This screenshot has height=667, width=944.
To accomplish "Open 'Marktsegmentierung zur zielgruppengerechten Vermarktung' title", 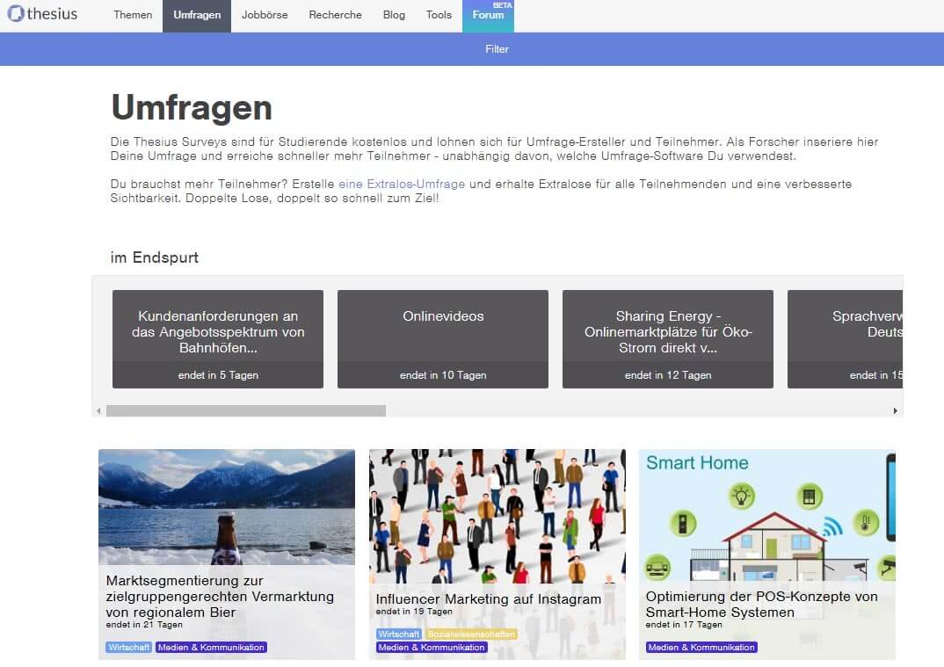I will tap(220, 597).
